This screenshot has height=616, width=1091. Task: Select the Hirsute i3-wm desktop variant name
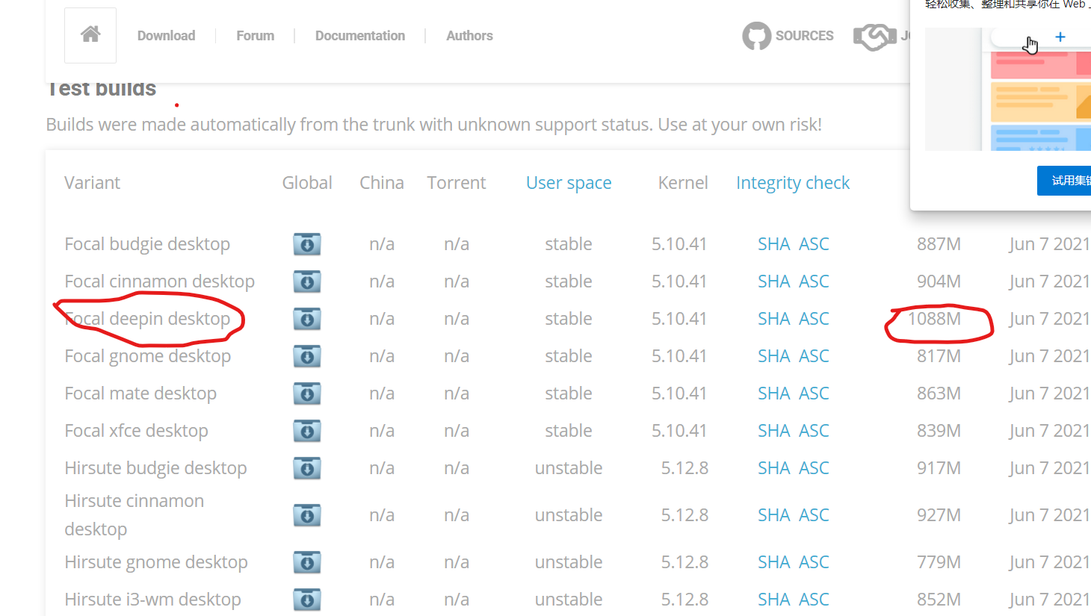(x=152, y=600)
